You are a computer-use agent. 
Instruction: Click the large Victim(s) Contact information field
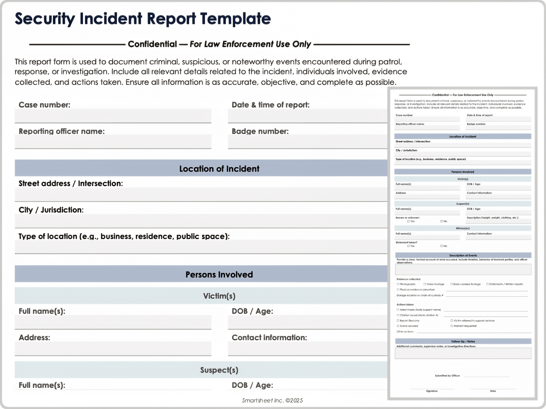(x=307, y=349)
